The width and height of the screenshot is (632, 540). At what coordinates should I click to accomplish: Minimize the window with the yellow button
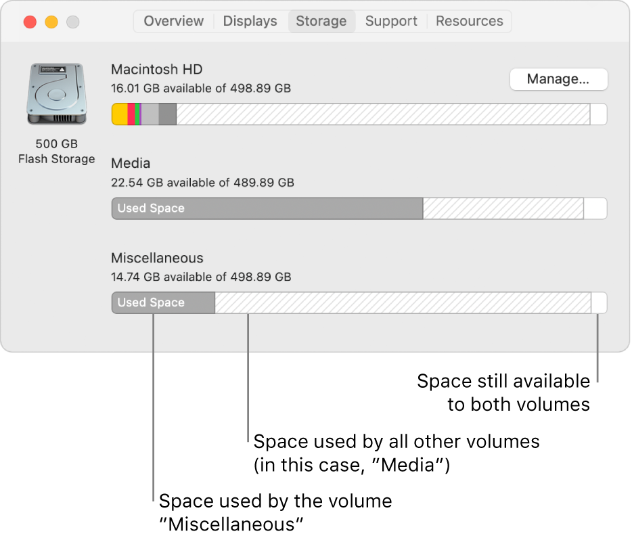tap(51, 22)
